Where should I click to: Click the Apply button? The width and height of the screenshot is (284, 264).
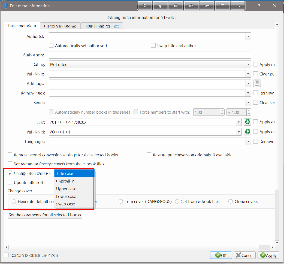pos(268,255)
